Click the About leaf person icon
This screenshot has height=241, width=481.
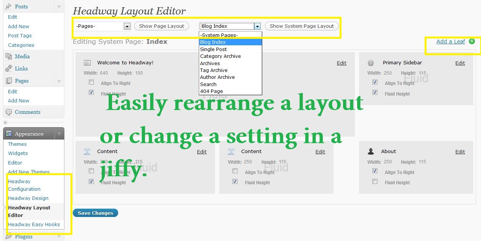(x=371, y=152)
